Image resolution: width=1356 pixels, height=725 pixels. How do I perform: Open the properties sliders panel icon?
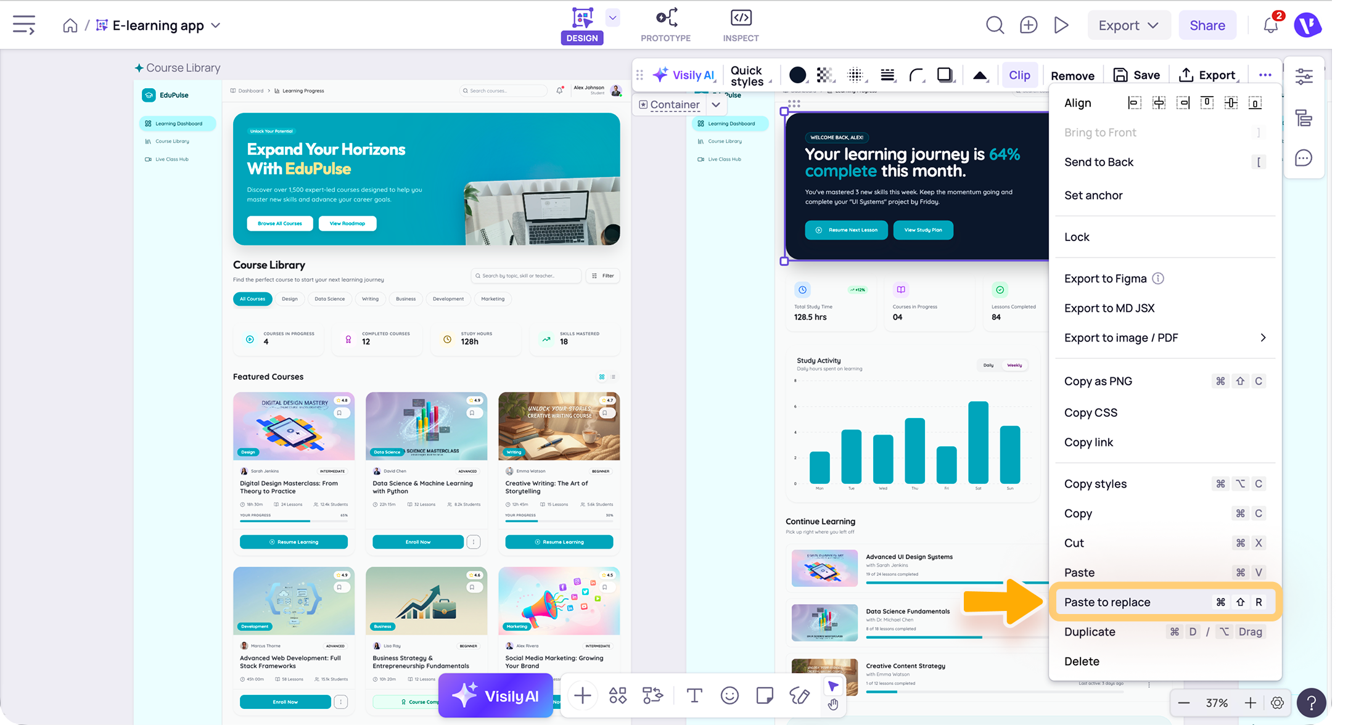(1304, 76)
